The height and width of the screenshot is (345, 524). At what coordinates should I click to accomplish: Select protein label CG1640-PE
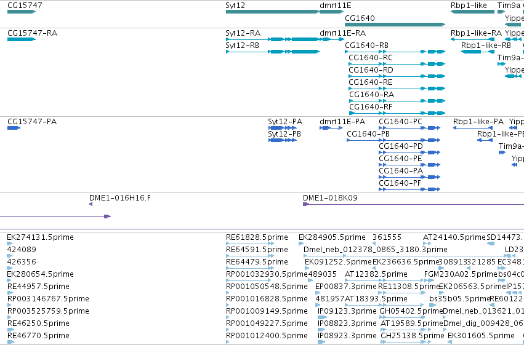(x=400, y=159)
